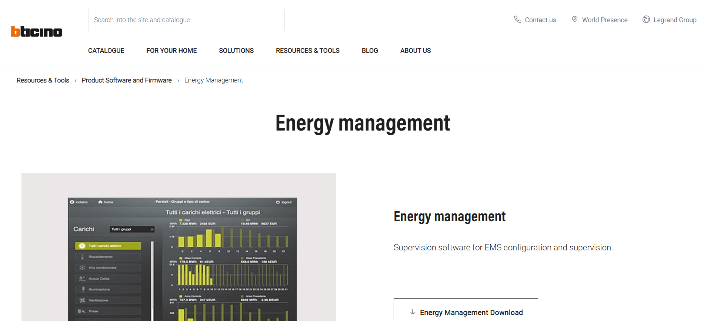Go to Product Software and Firmware breadcrumb
The height and width of the screenshot is (321, 704).
click(127, 80)
